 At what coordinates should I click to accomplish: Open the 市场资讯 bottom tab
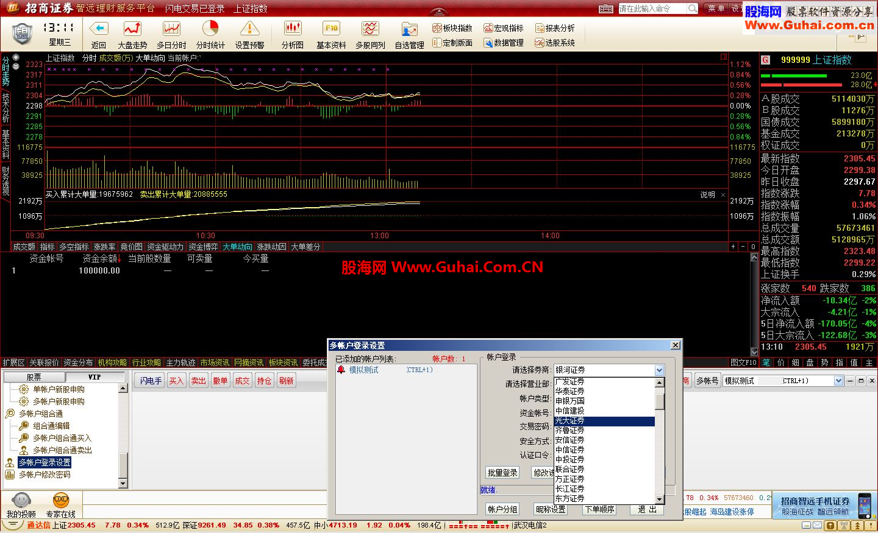pyautogui.click(x=215, y=362)
